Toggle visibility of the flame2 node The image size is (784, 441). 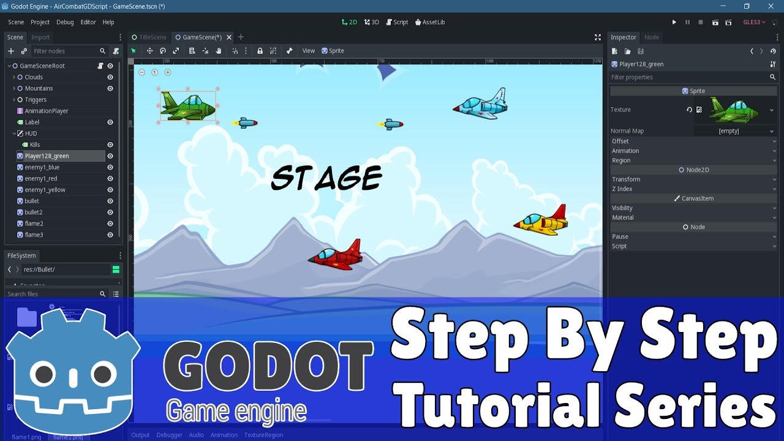[110, 224]
